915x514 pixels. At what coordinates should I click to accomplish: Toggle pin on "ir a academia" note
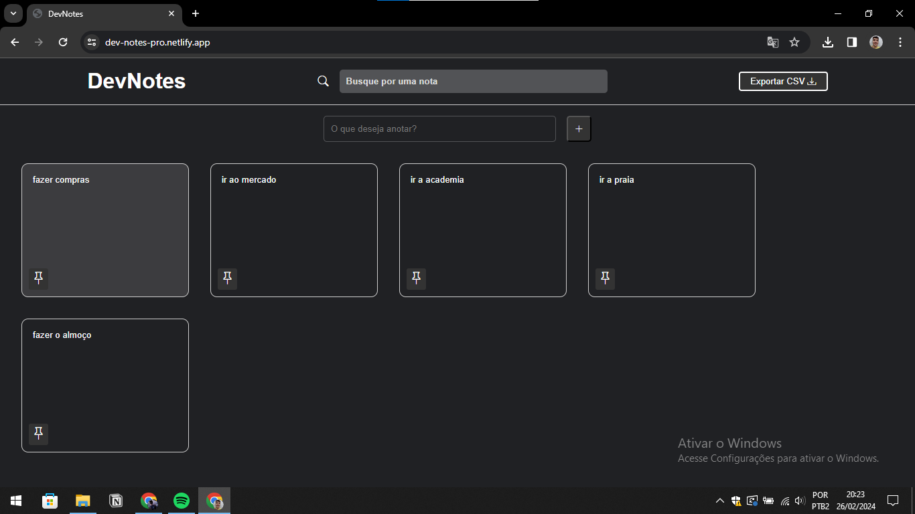(x=417, y=278)
